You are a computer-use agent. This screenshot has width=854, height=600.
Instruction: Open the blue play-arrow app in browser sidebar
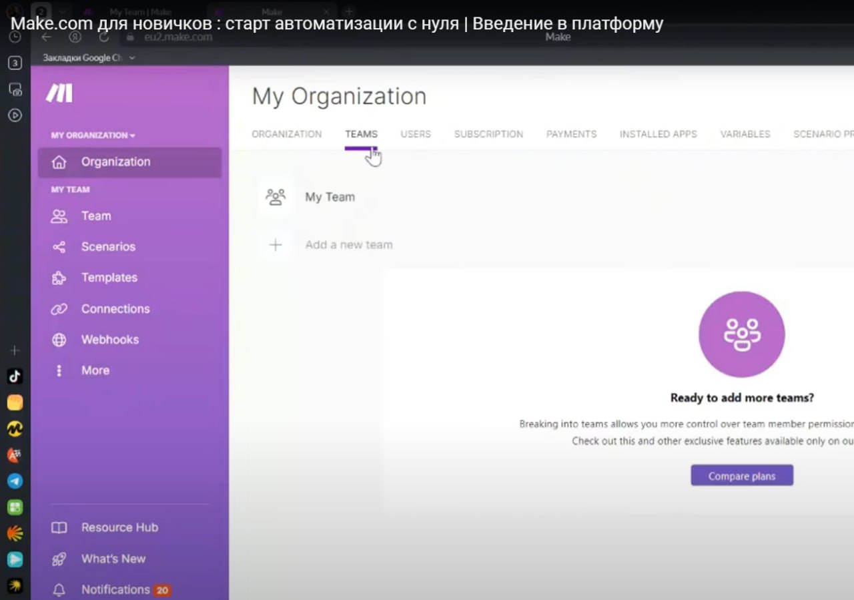(15, 559)
